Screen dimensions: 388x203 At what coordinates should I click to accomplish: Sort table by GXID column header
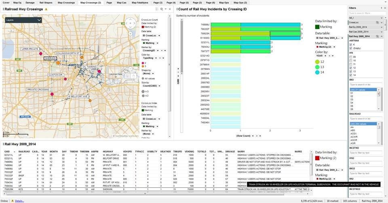click(7, 152)
